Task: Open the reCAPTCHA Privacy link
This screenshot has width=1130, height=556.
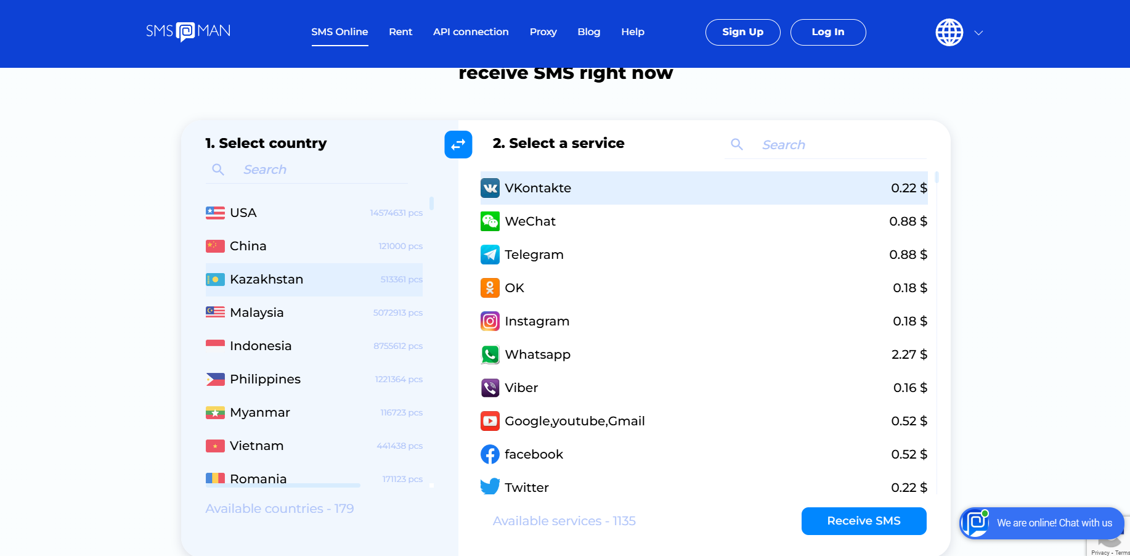Action: 1100,553
